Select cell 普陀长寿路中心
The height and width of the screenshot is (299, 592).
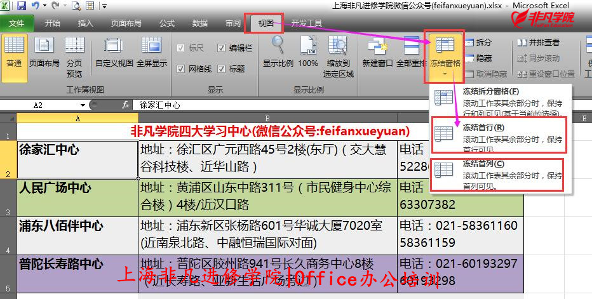tap(77, 274)
